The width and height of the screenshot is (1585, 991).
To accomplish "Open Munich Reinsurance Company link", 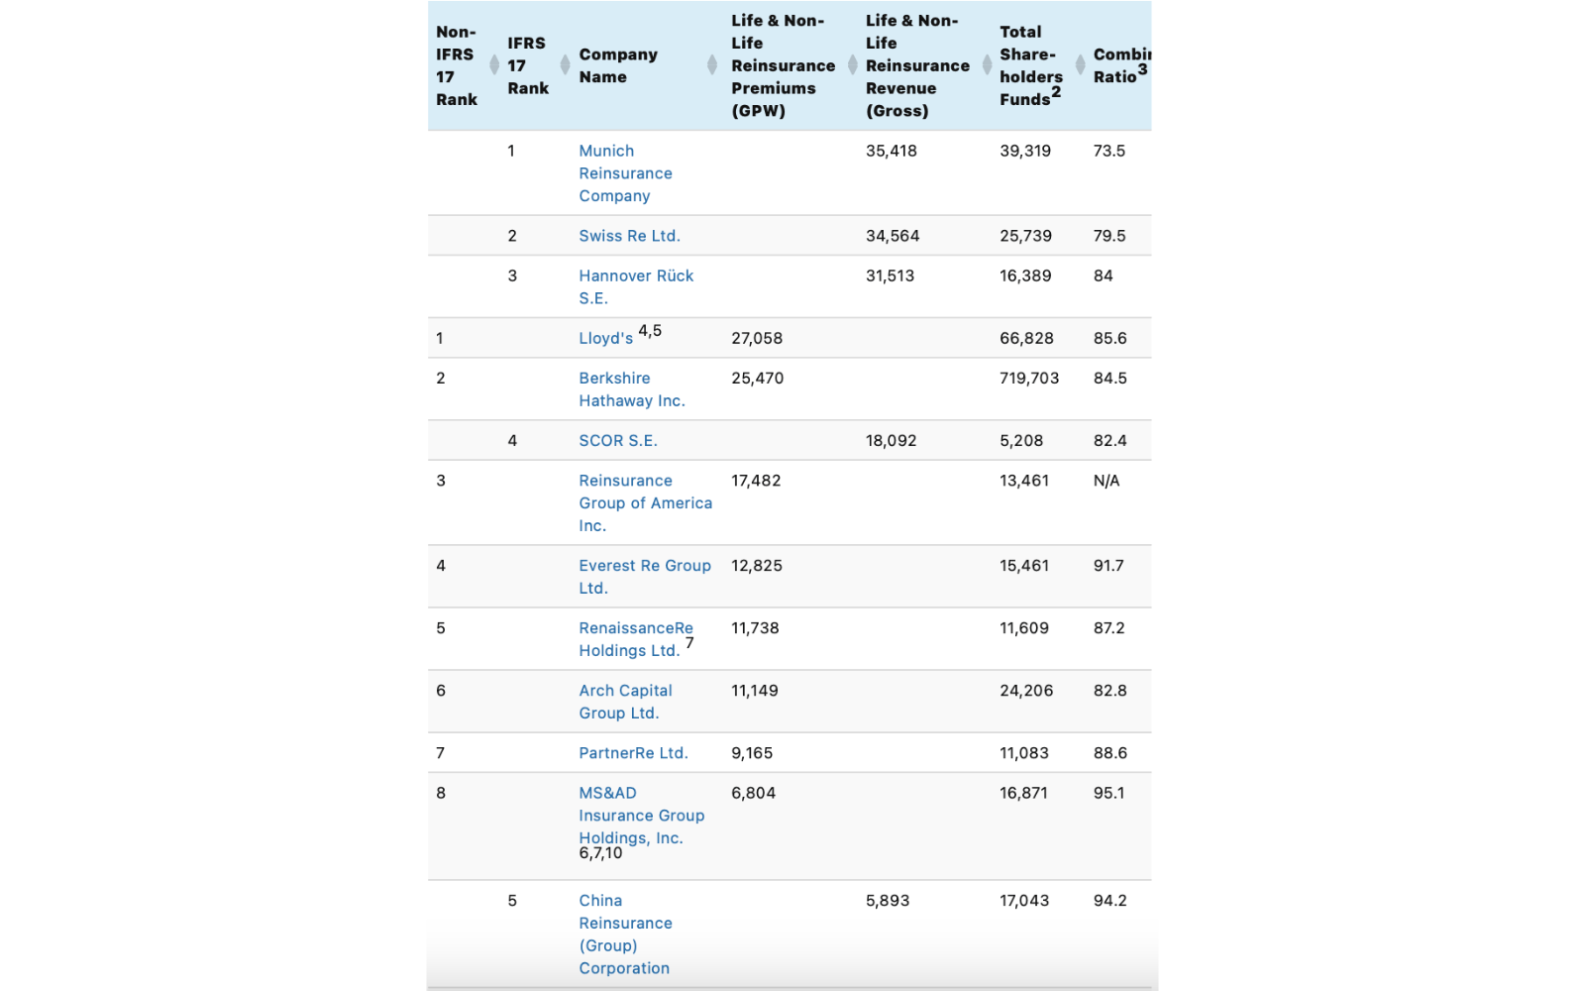I will [625, 173].
